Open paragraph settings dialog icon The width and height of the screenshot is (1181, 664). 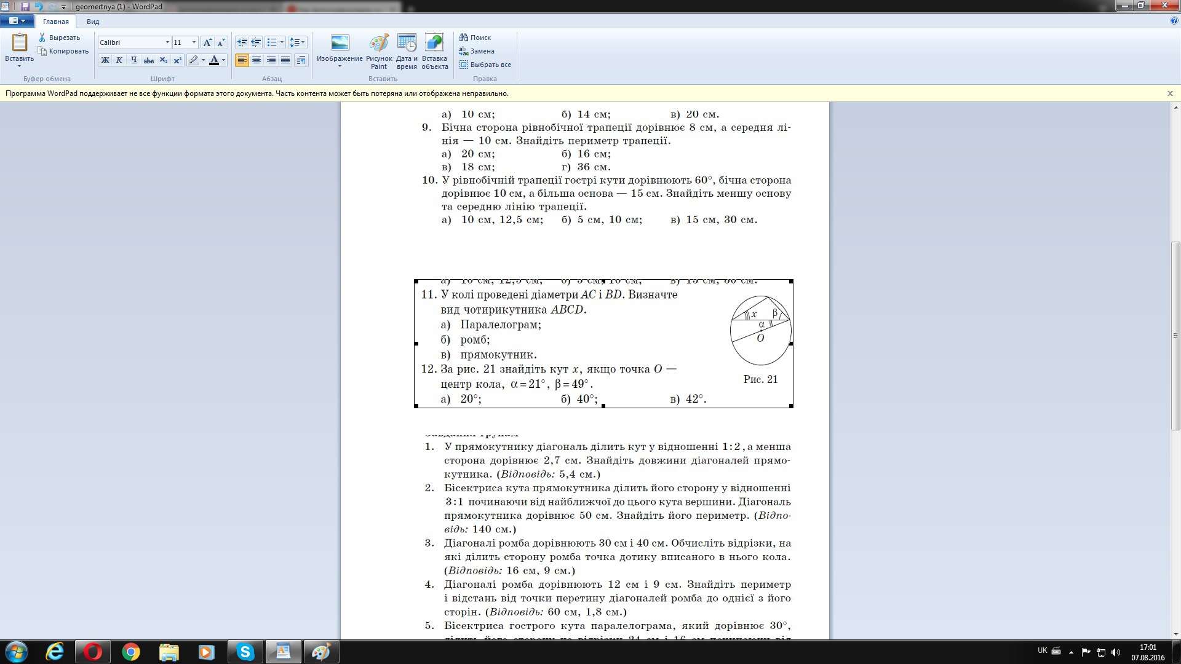pyautogui.click(x=301, y=60)
